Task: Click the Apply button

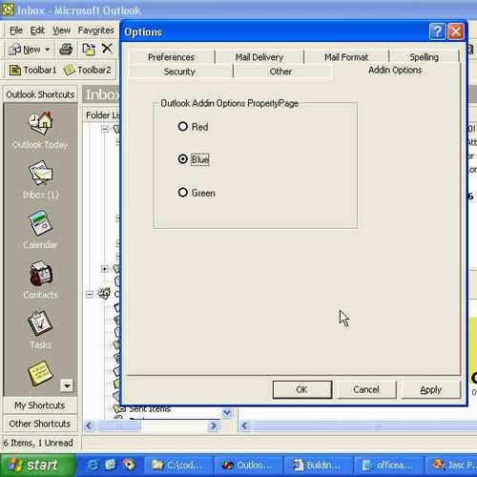Action: click(431, 389)
